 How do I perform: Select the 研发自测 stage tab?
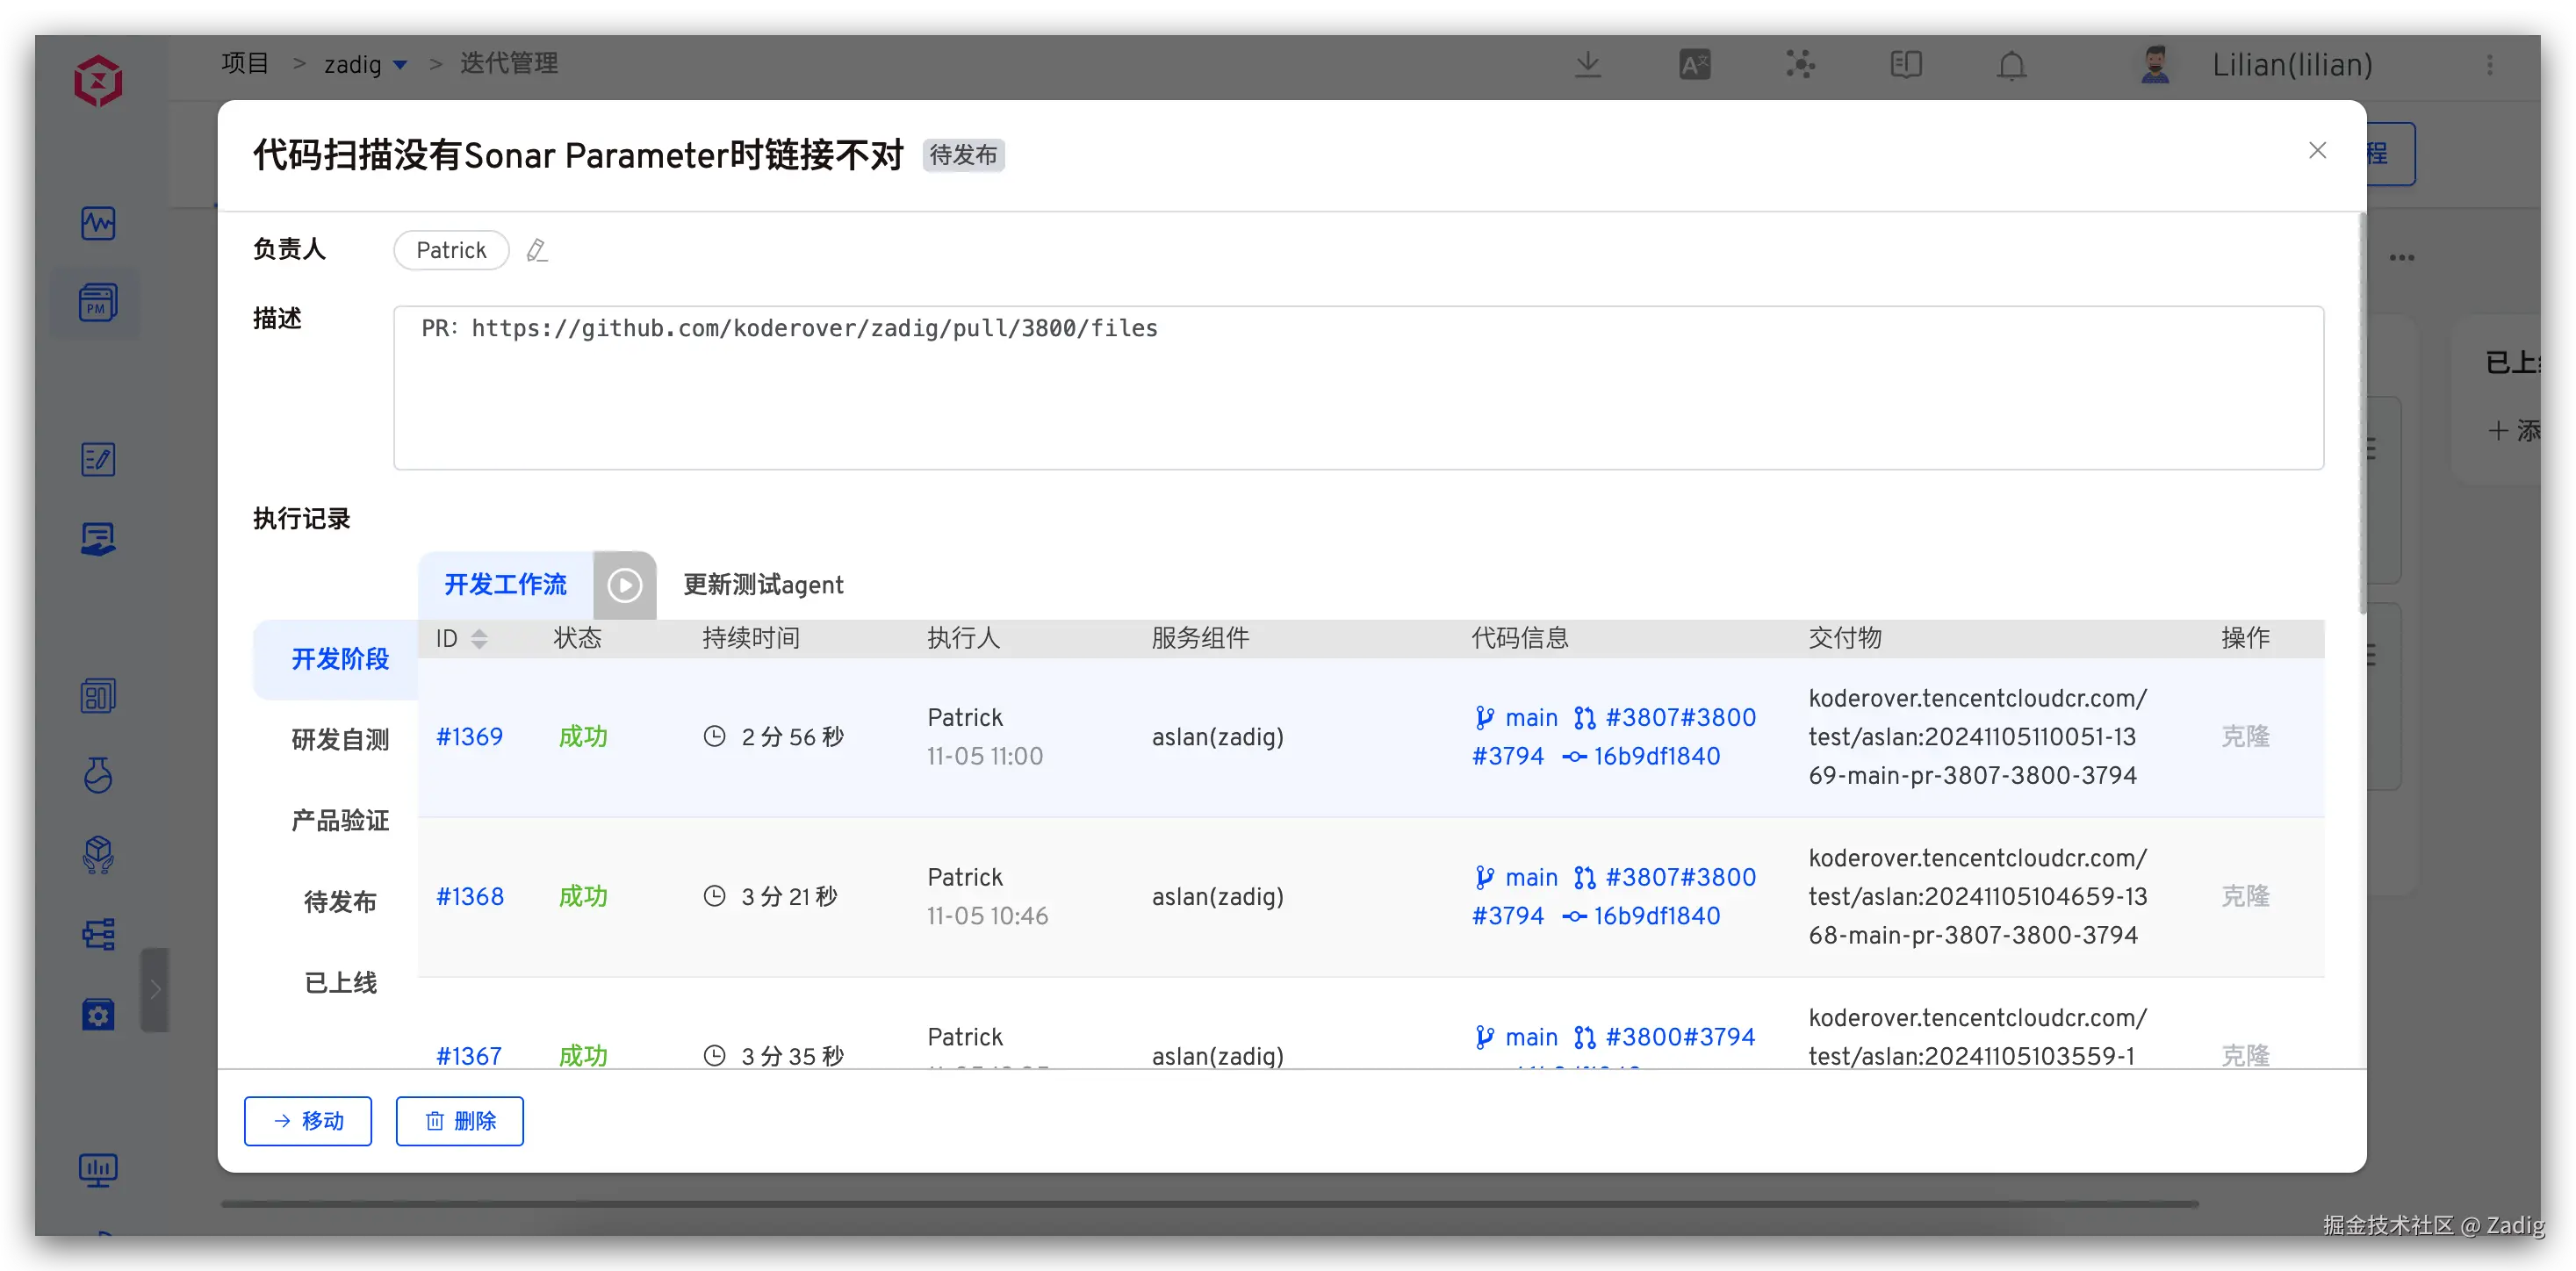click(x=340, y=740)
